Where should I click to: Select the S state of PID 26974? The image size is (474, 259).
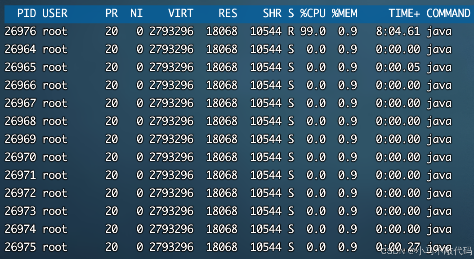[x=291, y=229]
